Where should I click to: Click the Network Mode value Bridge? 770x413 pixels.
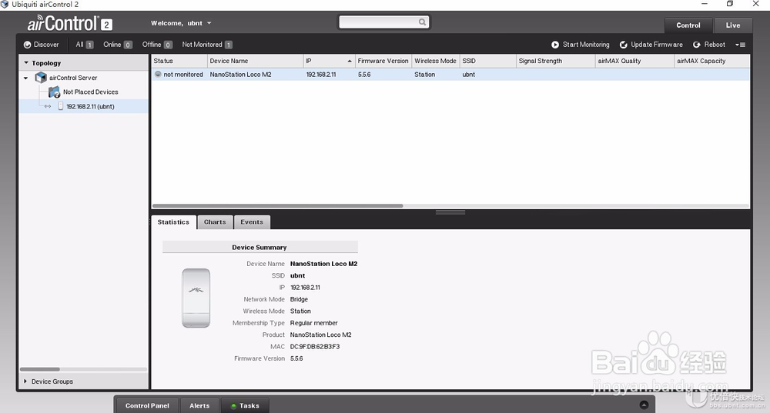point(299,299)
